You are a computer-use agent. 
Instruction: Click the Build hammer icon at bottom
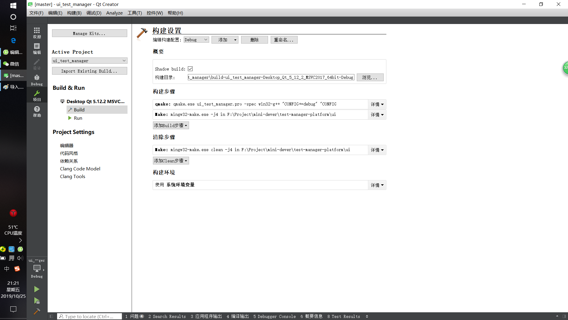pos(37,311)
